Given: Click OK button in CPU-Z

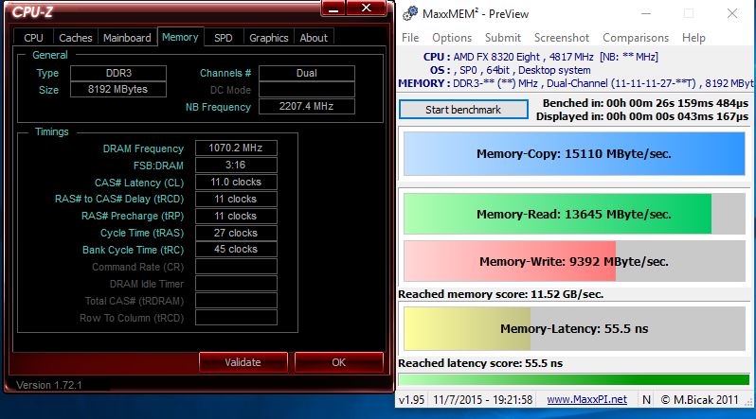Looking at the screenshot, I should 338,362.
